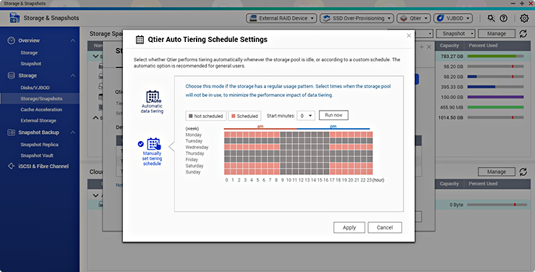Open the help question mark icon
The height and width of the screenshot is (272, 535).
pos(504,18)
